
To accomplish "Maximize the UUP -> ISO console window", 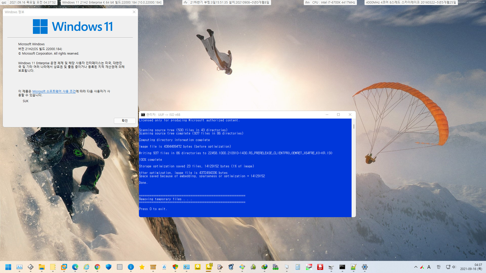I will pos(338,115).
